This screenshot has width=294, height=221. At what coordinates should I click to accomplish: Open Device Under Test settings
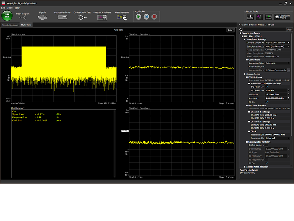(82, 17)
